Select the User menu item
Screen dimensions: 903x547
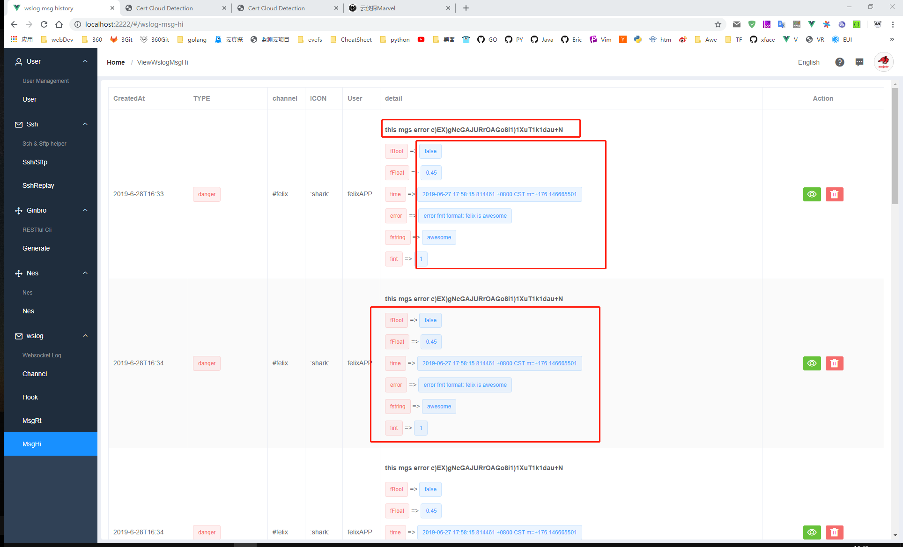[x=50, y=99]
